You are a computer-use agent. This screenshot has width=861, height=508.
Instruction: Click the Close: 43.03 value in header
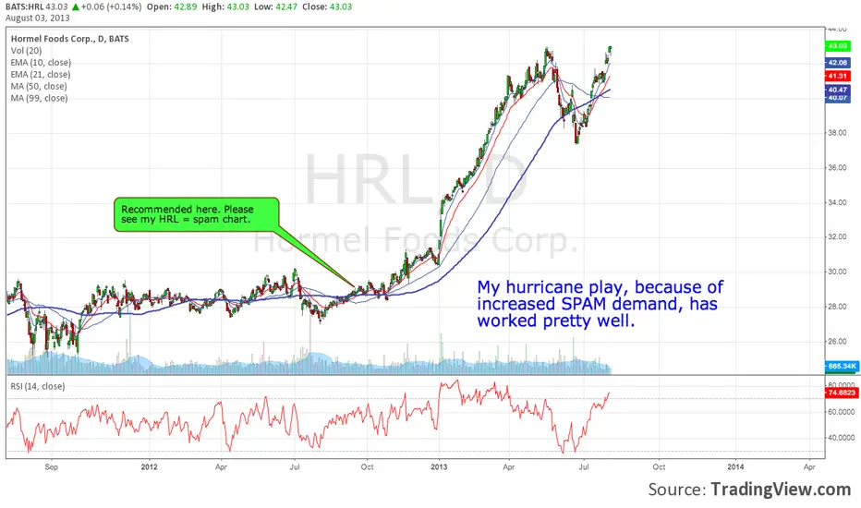tap(327, 6)
